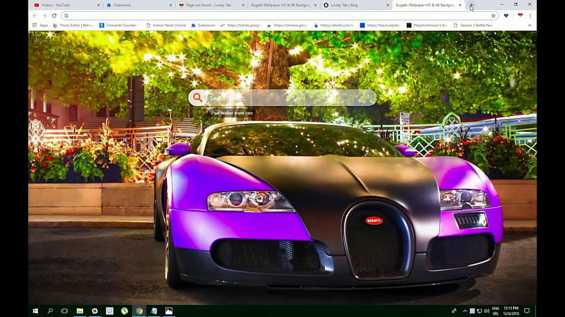Image resolution: width=565 pixels, height=317 pixels.
Task: Open the Lovely Tab multicolor heart extension
Action: (x=520, y=16)
